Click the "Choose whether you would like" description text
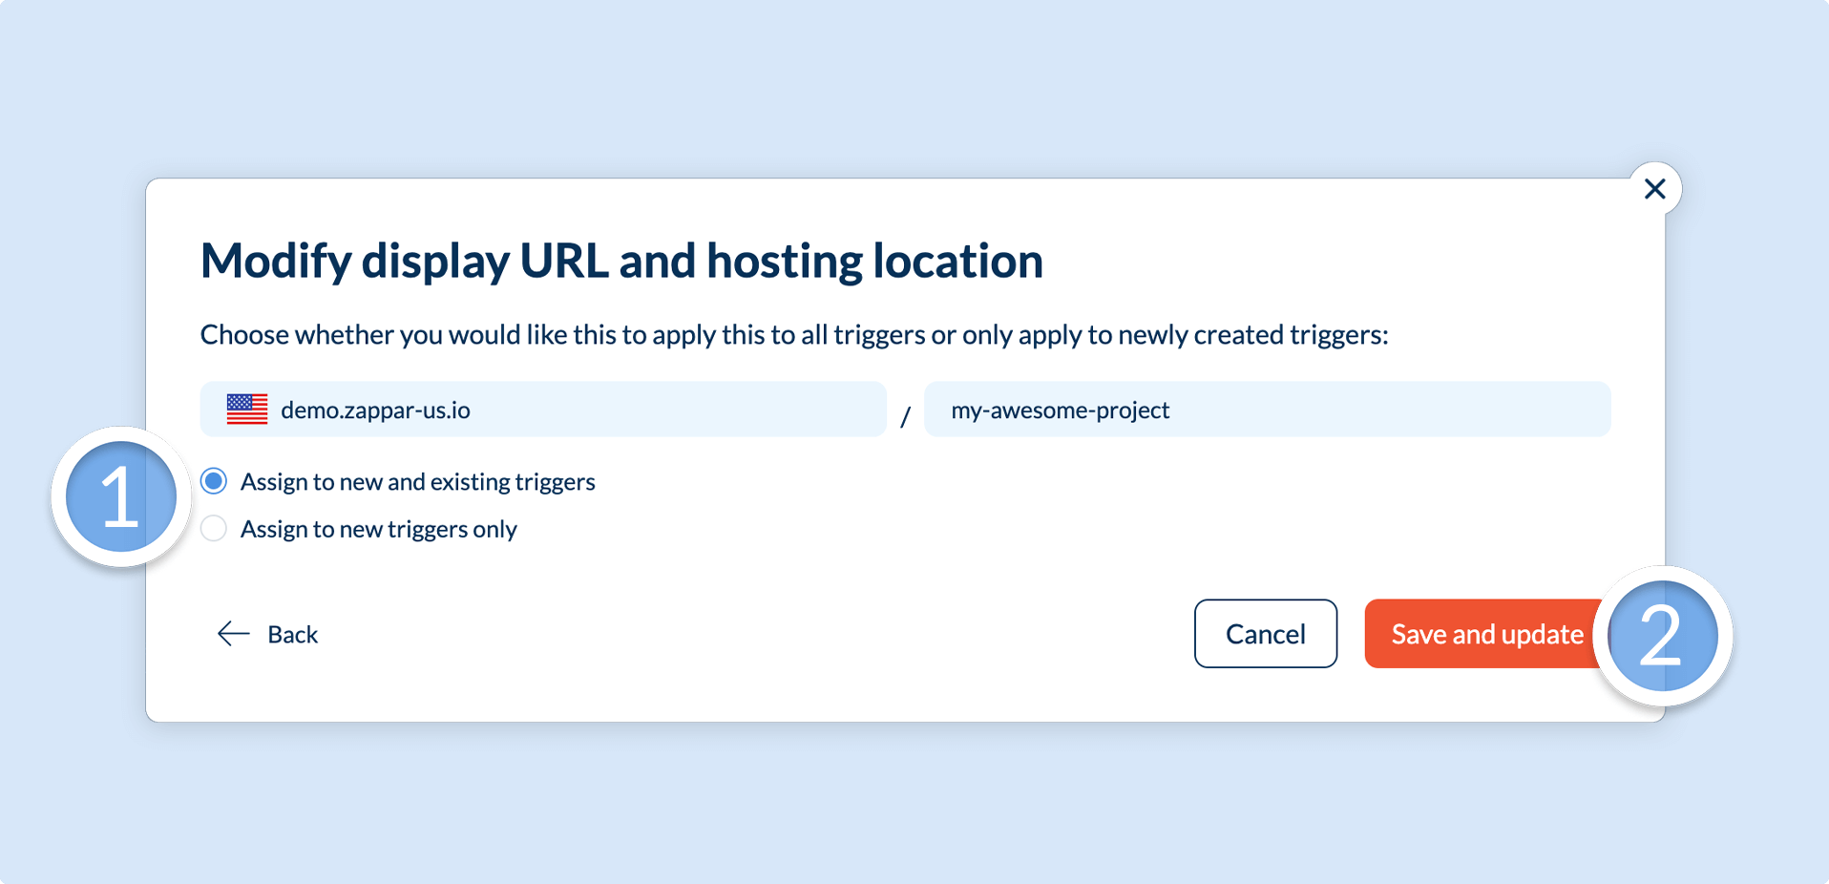This screenshot has width=1829, height=884. pyautogui.click(x=794, y=335)
